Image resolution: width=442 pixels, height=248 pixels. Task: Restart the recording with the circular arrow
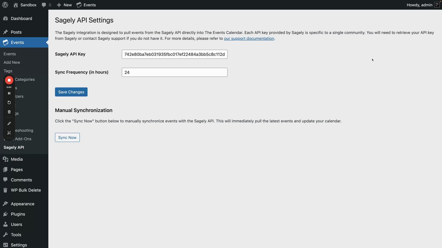[9, 102]
